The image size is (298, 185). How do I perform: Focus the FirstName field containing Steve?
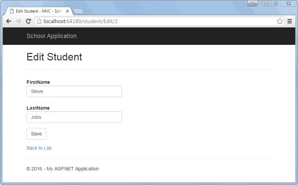(74, 91)
